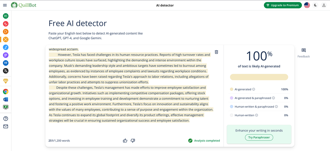The image size is (330, 151).
Task: Click 'of text is likely AI-generated' label
Action: coord(259,66)
